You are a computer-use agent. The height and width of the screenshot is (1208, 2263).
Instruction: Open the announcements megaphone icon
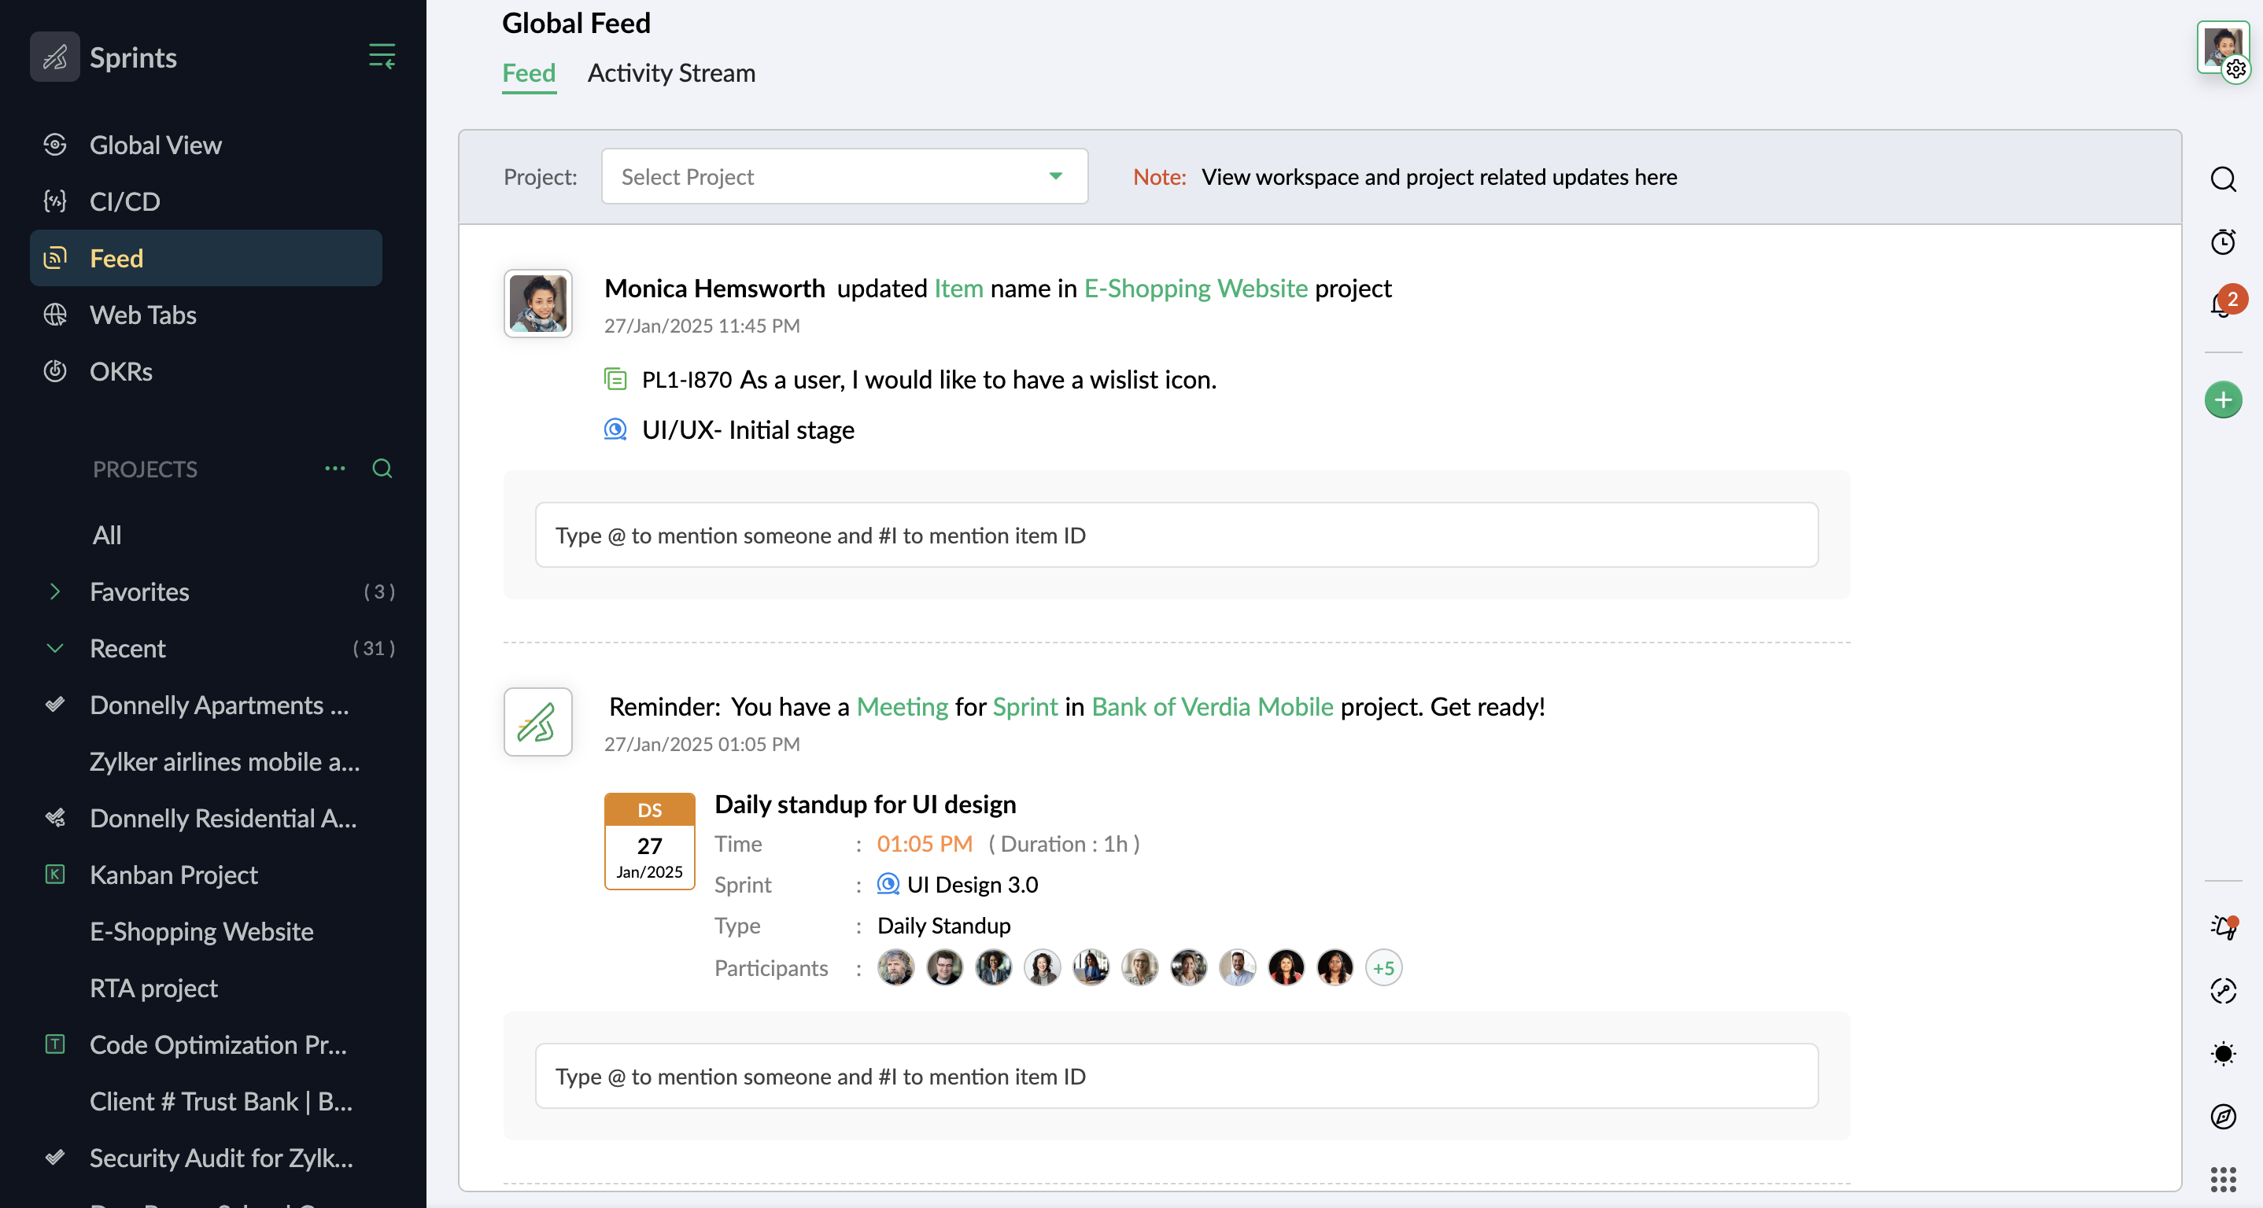click(2223, 927)
